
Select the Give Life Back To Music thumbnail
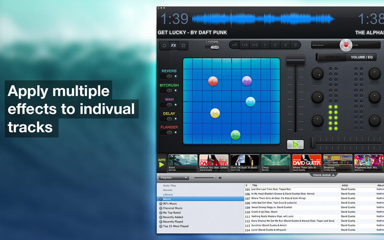pos(245,163)
